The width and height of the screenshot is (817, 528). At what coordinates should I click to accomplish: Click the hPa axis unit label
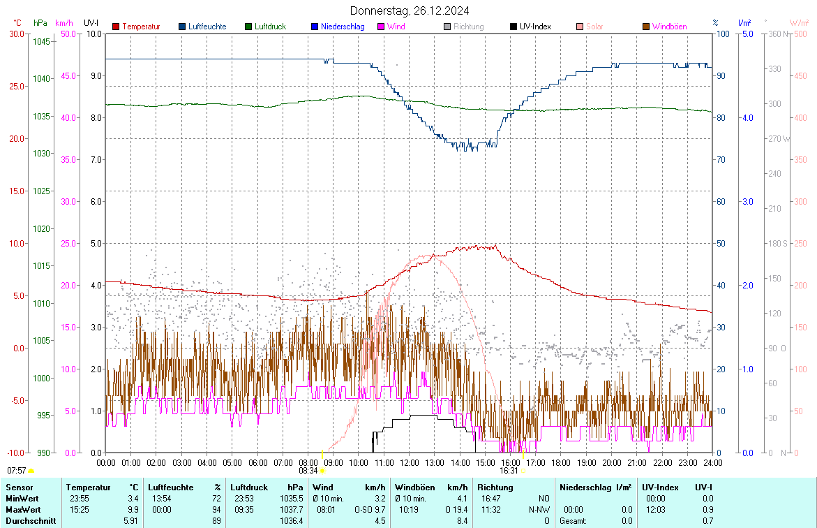click(40, 23)
